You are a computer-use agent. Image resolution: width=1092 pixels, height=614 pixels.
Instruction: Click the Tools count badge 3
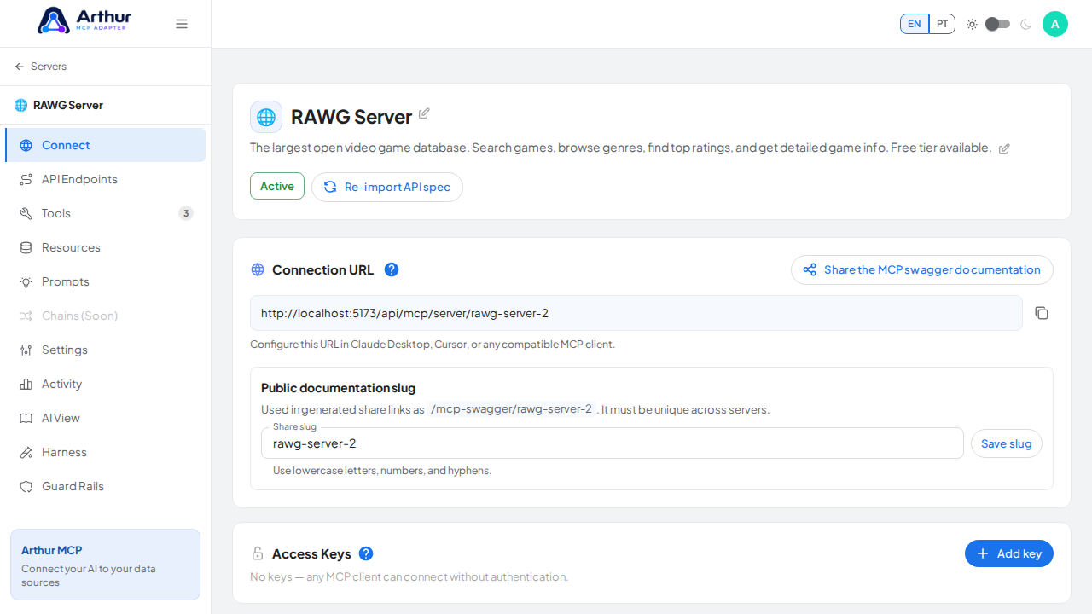click(x=186, y=213)
